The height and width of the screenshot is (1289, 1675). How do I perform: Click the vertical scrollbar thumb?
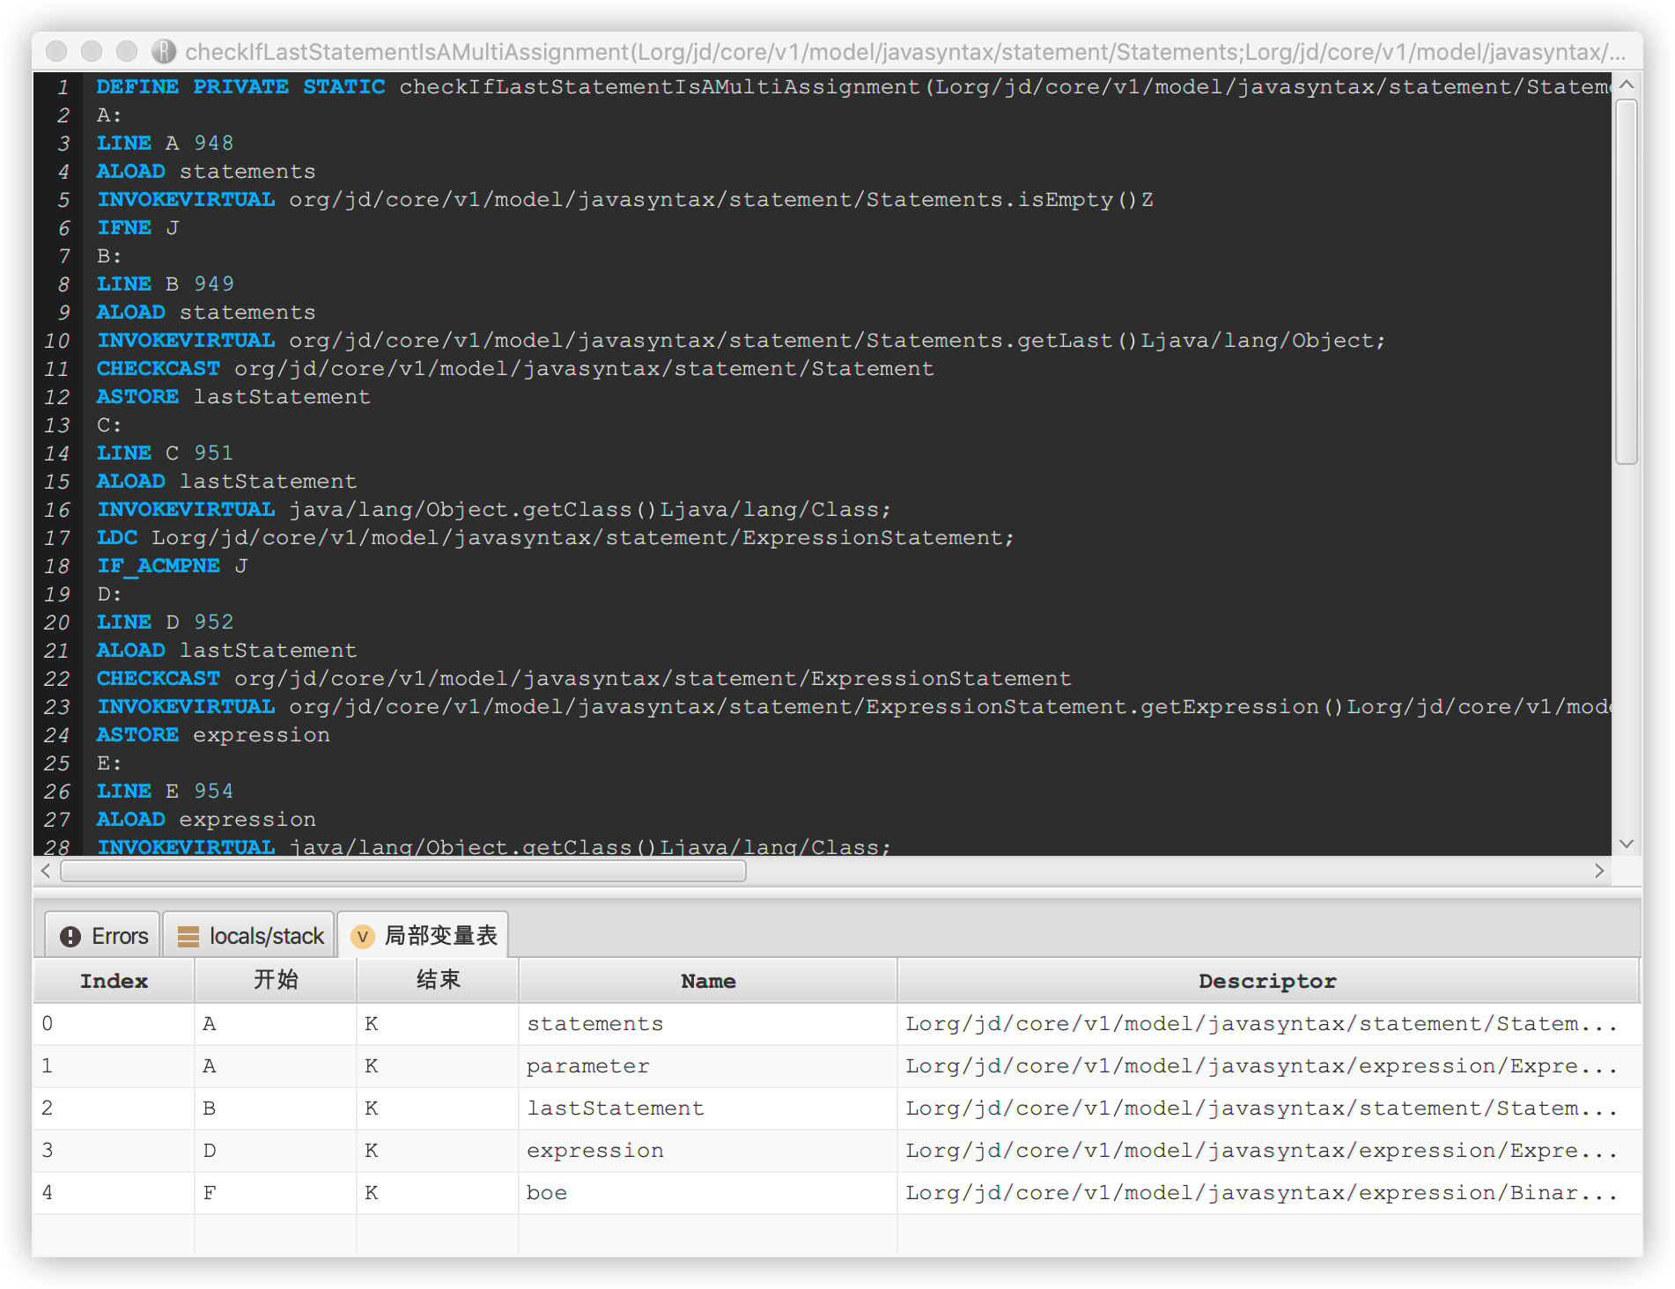[1626, 282]
